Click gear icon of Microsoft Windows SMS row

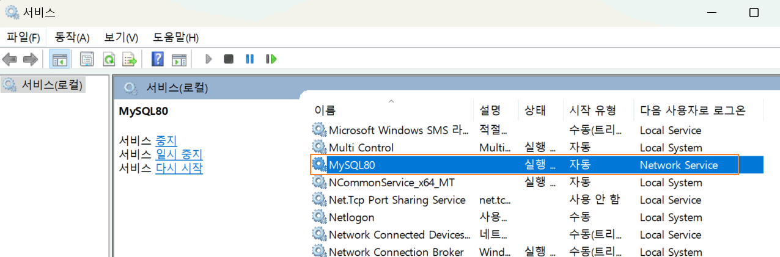click(319, 129)
